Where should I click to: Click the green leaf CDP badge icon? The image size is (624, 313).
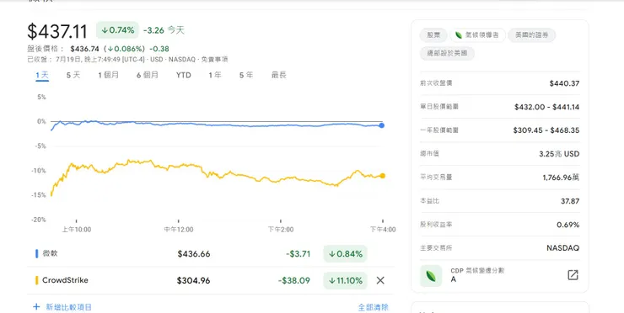(431, 276)
